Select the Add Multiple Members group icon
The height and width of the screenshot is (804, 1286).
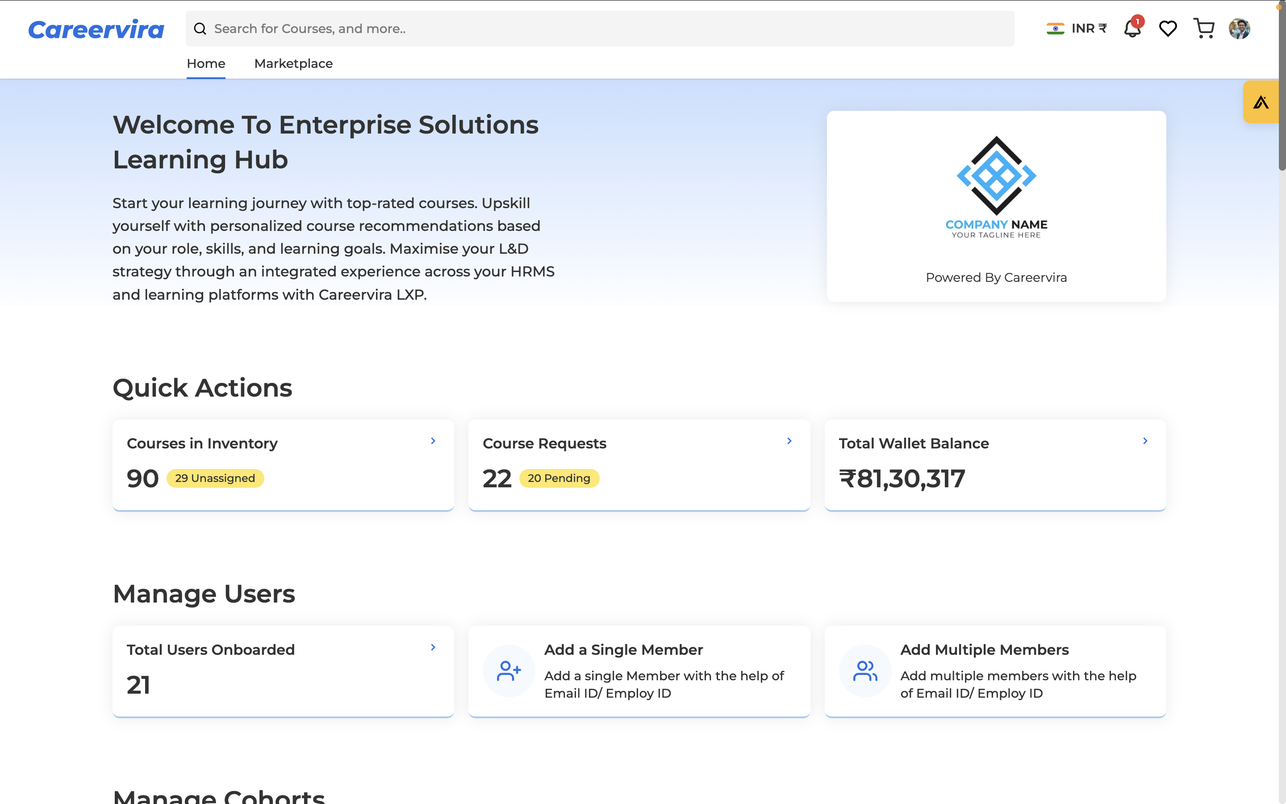864,671
